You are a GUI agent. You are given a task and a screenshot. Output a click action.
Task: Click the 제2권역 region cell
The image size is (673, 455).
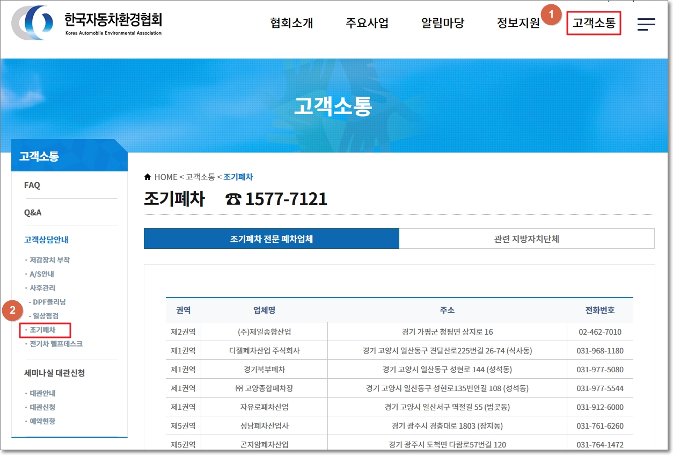coord(183,332)
